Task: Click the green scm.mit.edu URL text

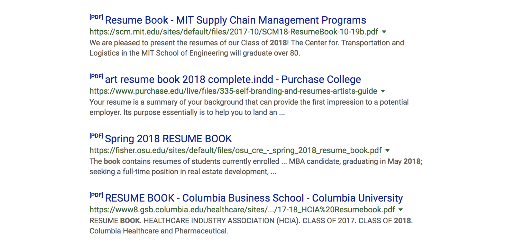Action: pos(234,32)
